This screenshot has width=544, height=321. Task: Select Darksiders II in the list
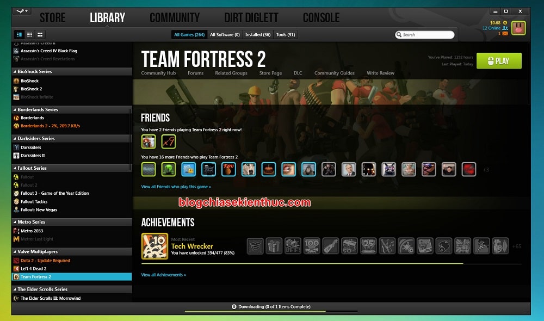point(33,156)
